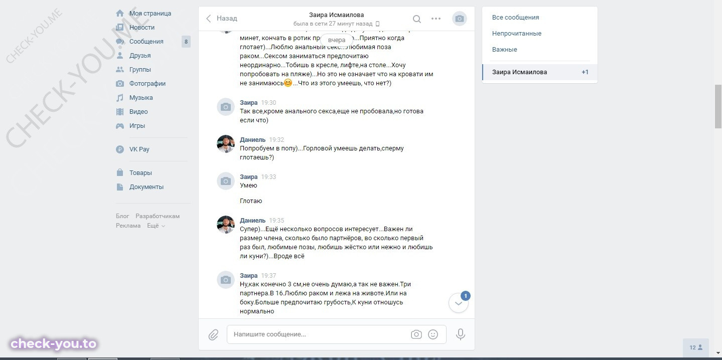The height and width of the screenshot is (360, 722).
Task: Click the microphone voice message icon
Action: [x=461, y=334]
